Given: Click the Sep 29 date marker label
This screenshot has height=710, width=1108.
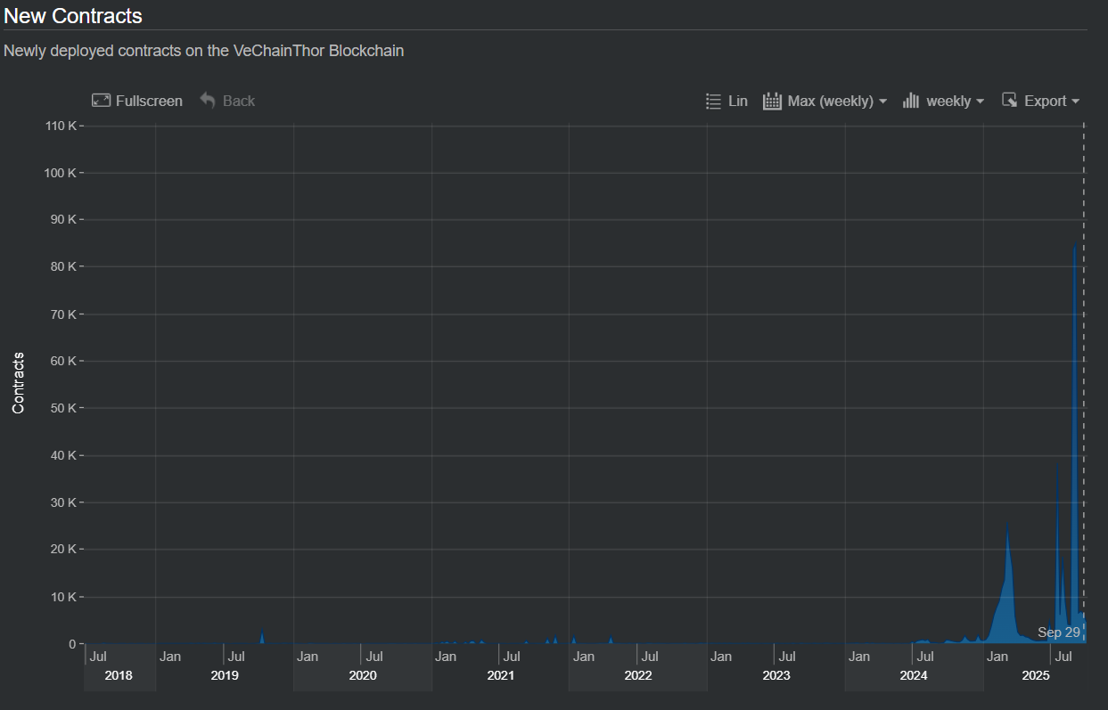Looking at the screenshot, I should pyautogui.click(x=1059, y=632).
